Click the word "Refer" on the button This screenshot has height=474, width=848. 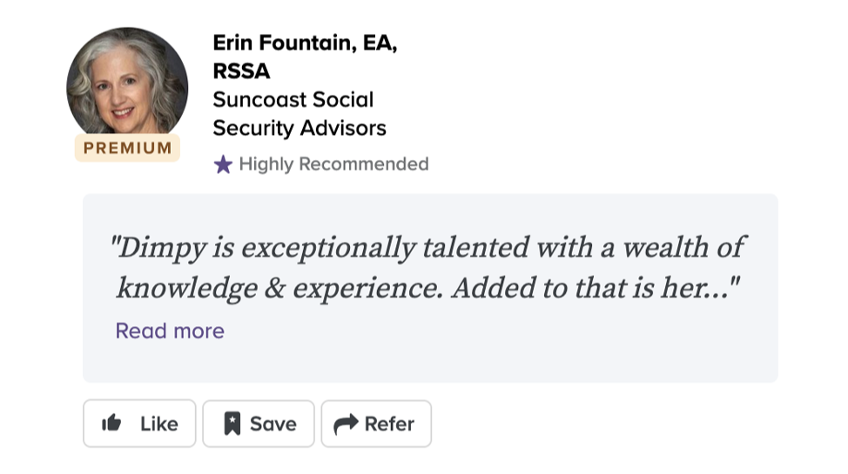389,424
